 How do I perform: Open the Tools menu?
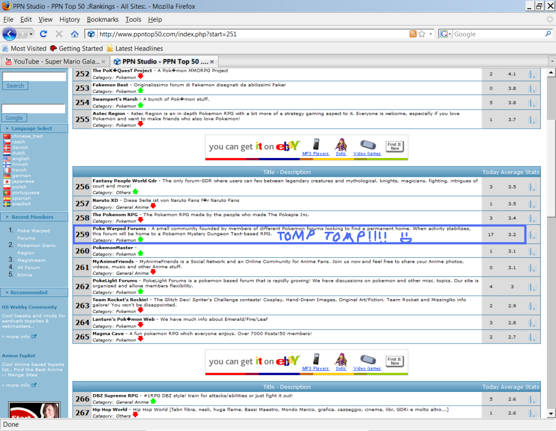[x=133, y=20]
